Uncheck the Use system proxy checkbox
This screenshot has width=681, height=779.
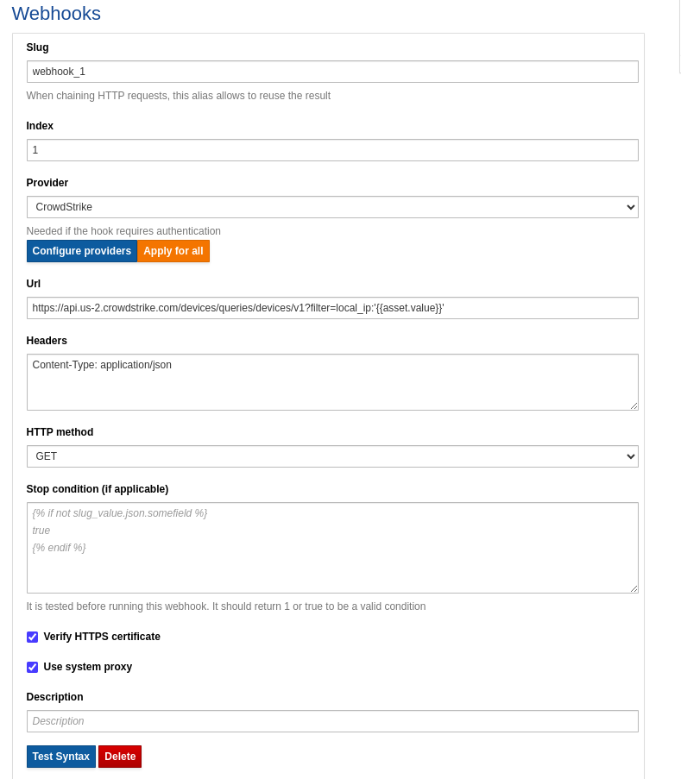(33, 667)
